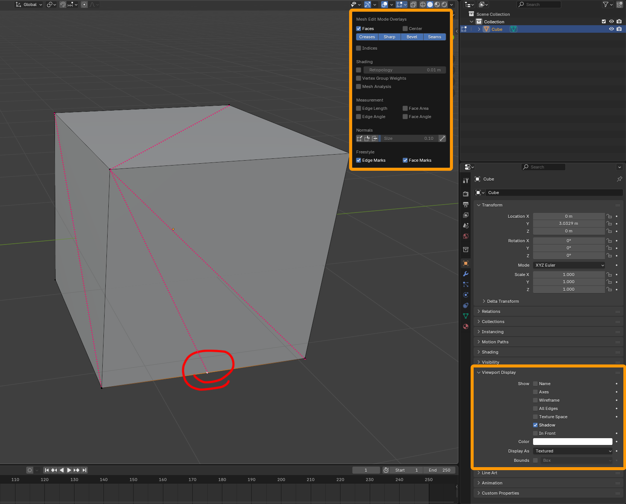Toggle X-Ray in viewport header
This screenshot has width=626, height=504.
413,5
